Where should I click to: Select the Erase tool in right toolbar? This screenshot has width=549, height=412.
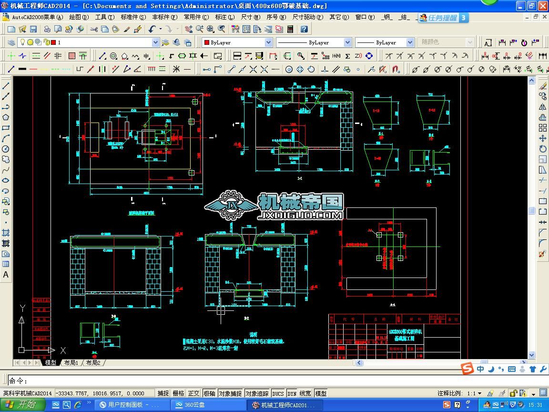click(x=542, y=86)
